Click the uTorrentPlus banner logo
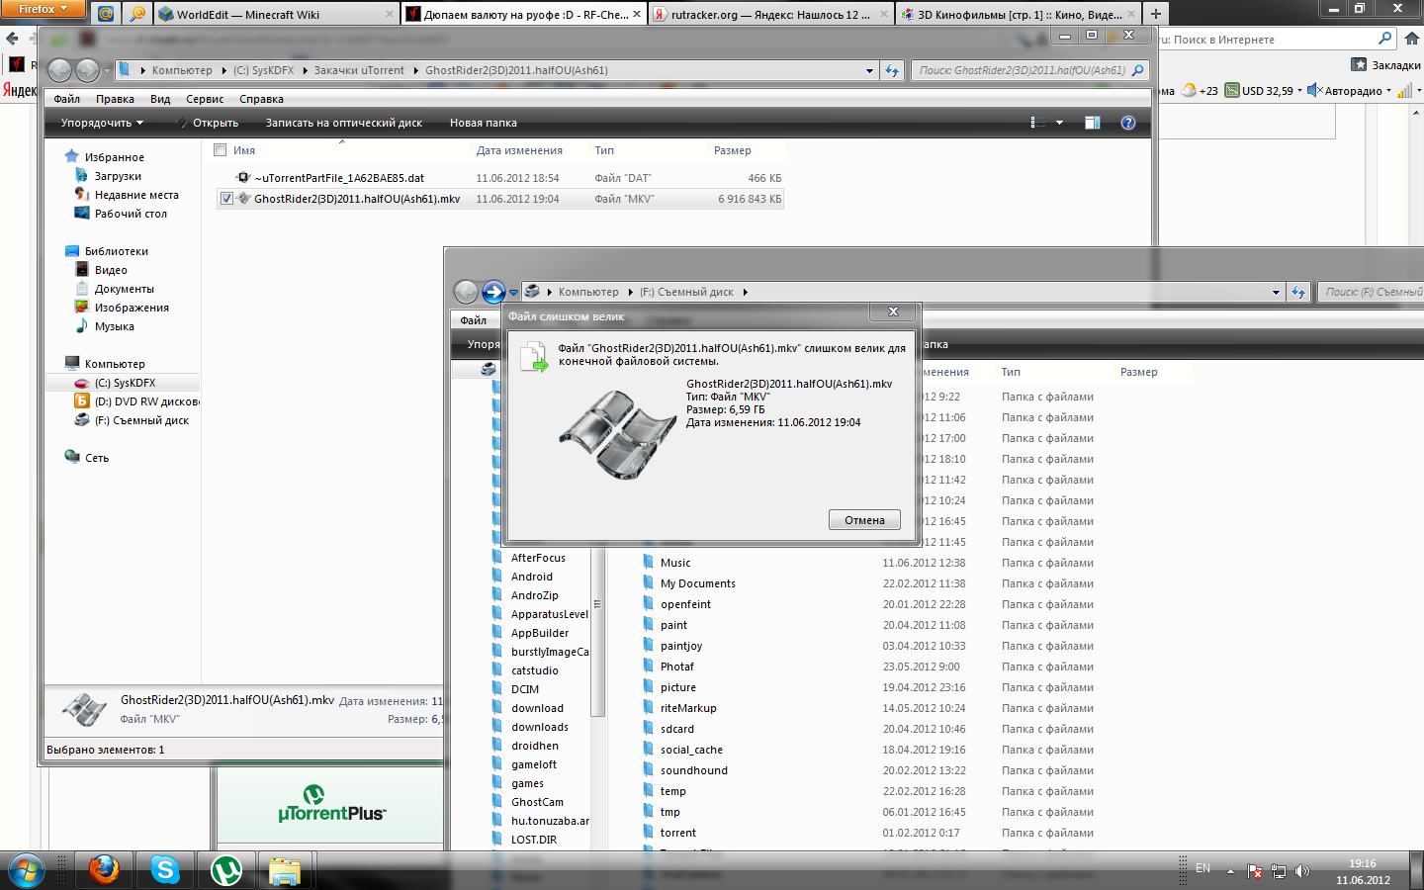Viewport: 1424px width, 890px height. [331, 804]
